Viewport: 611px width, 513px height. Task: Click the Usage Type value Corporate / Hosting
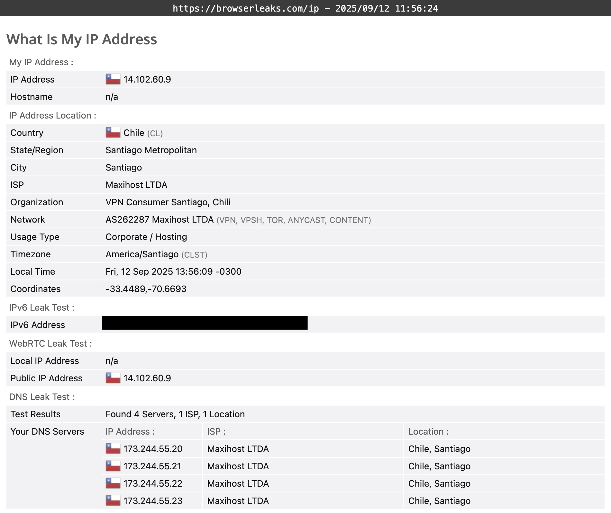(146, 237)
